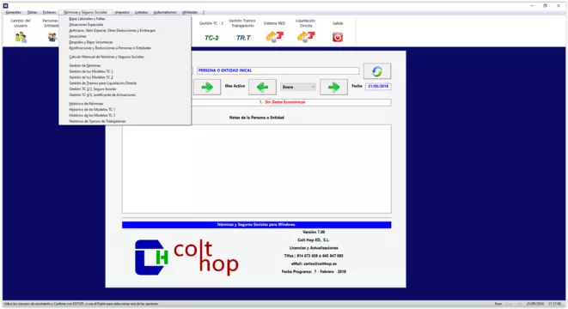
Task: Open the Sistema RED icon
Action: click(x=275, y=37)
